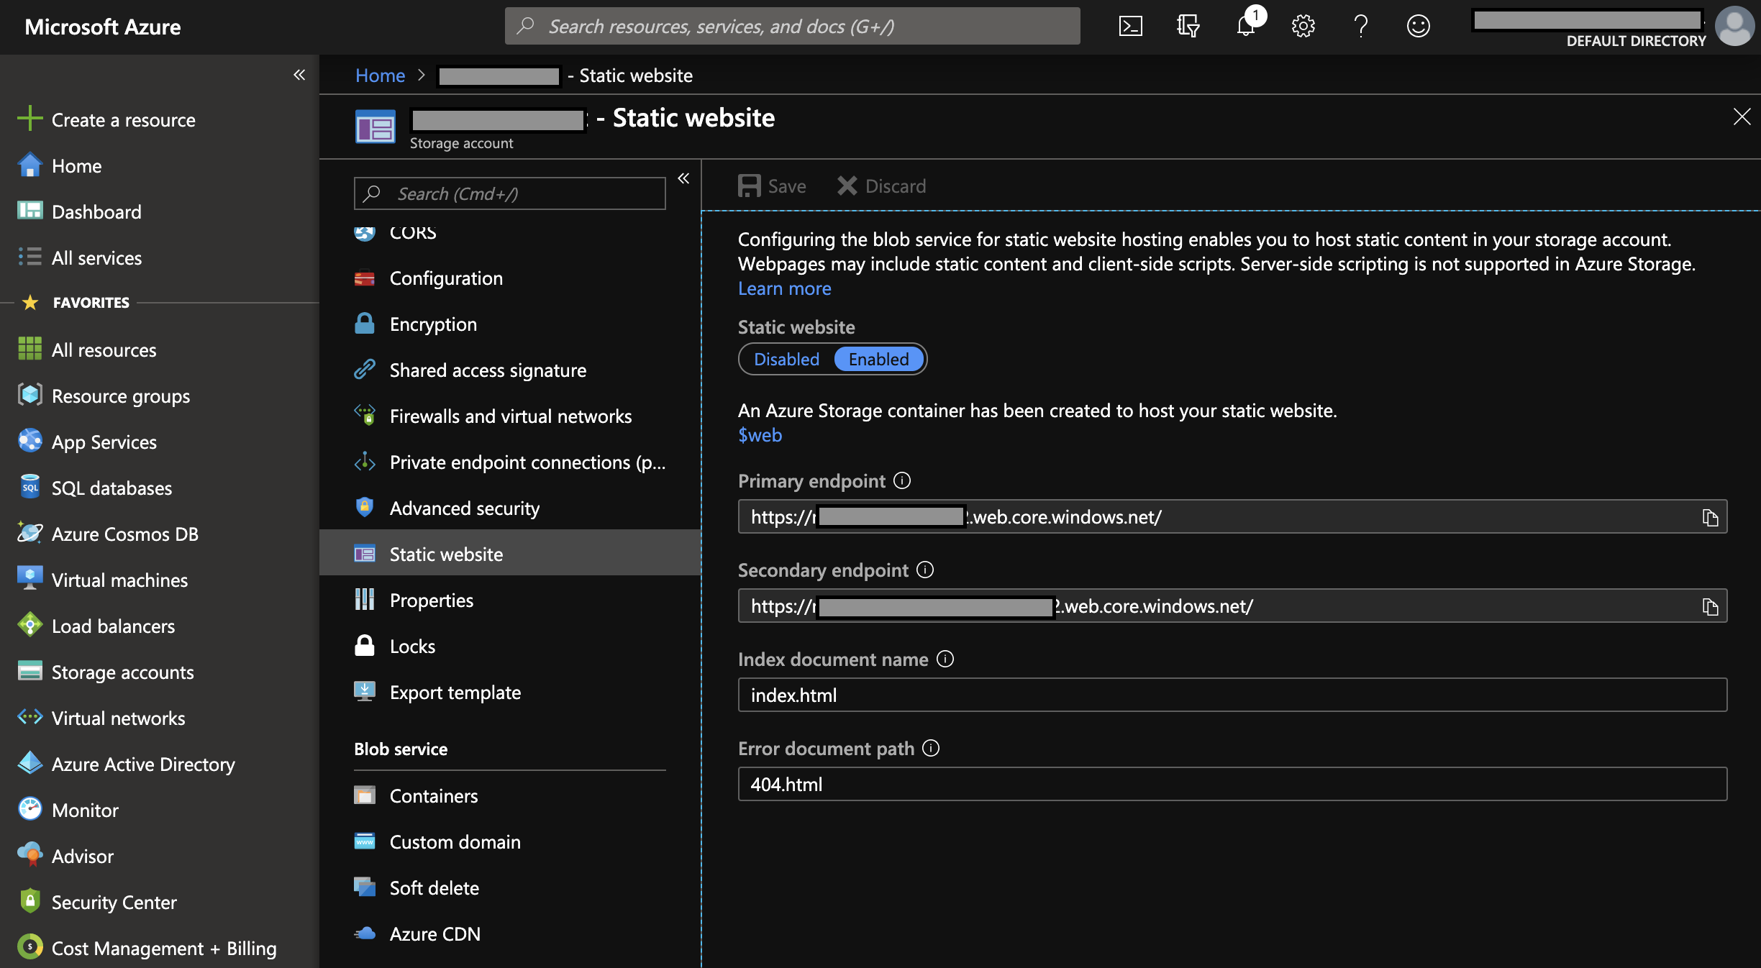
Task: Select Static website menu item
Action: pyautogui.click(x=510, y=553)
